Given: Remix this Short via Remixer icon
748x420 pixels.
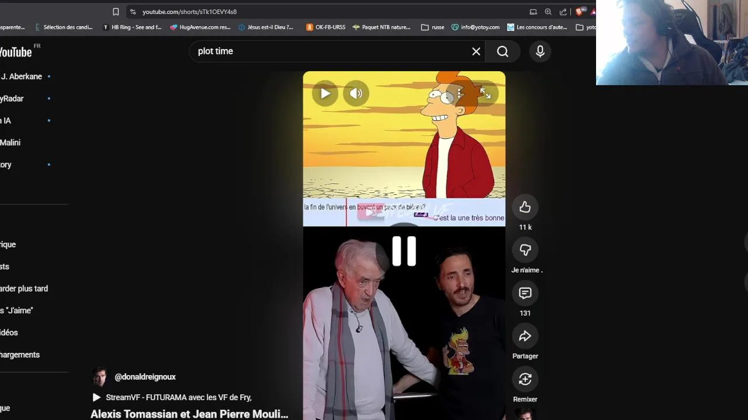Looking at the screenshot, I should coord(525,379).
